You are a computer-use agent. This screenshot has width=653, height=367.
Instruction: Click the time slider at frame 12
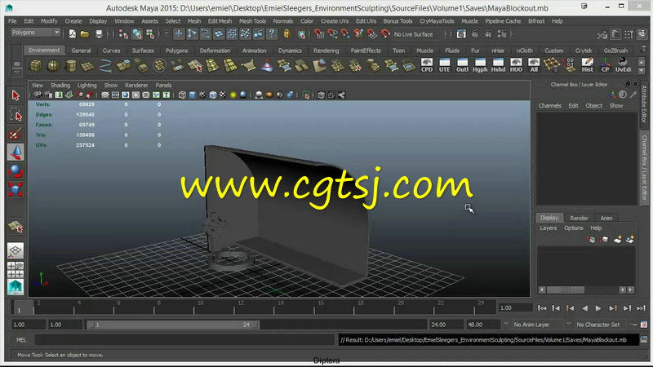coord(240,307)
